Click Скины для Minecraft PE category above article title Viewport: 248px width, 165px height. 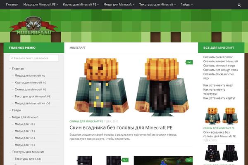pyautogui.click(x=86, y=121)
